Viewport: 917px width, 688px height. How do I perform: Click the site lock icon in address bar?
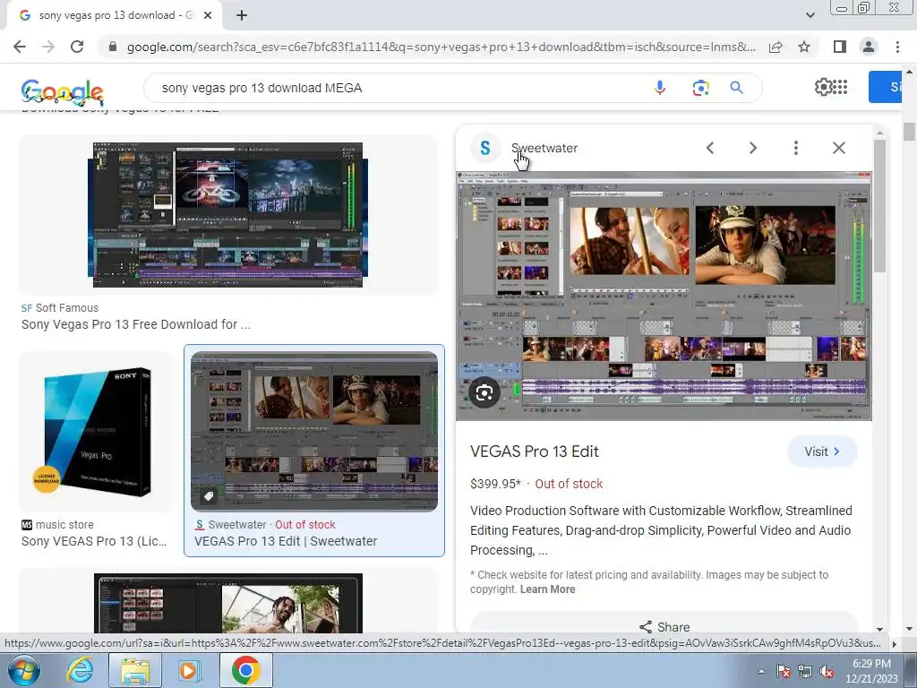pos(113,47)
